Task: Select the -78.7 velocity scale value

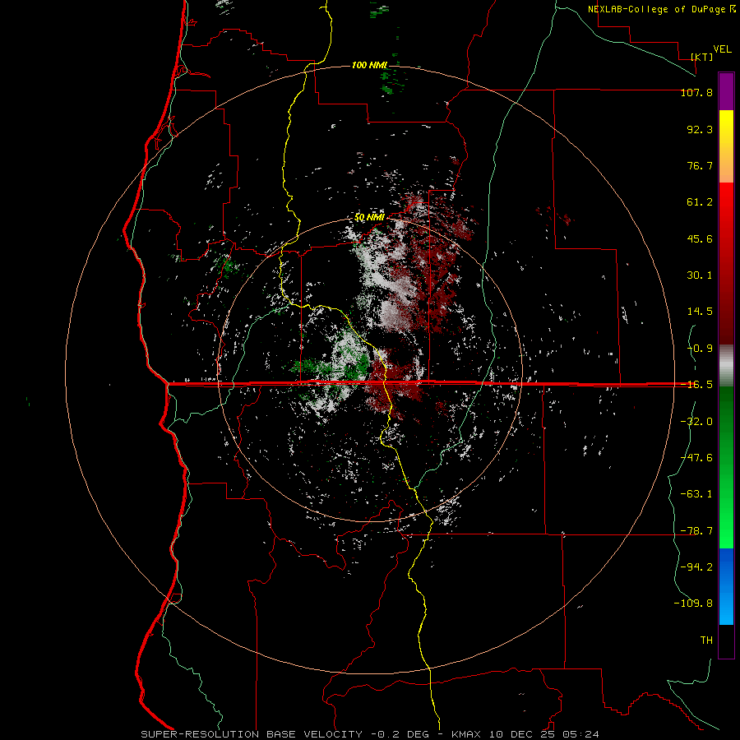Action: (696, 531)
